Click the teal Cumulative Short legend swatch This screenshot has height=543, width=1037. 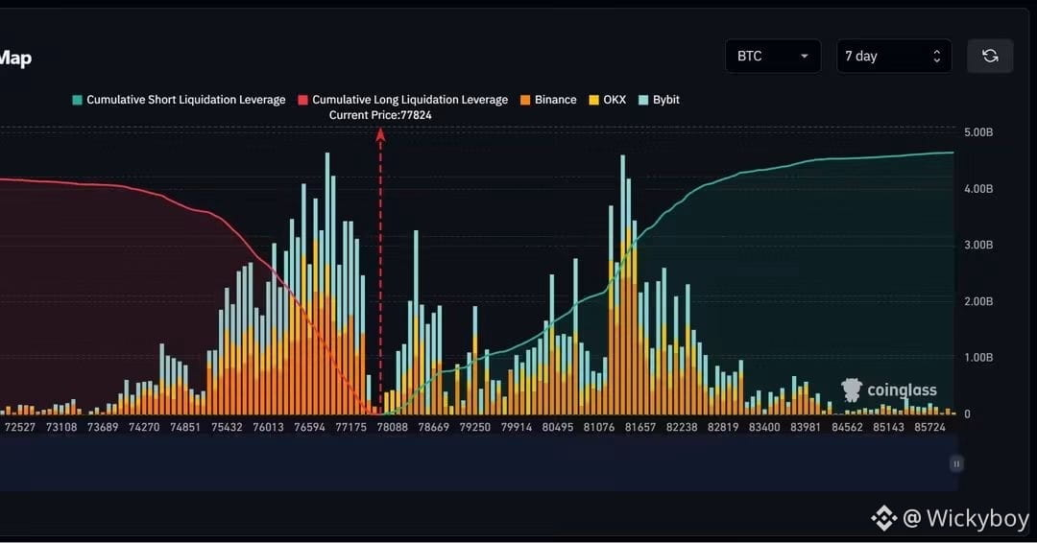(78, 101)
